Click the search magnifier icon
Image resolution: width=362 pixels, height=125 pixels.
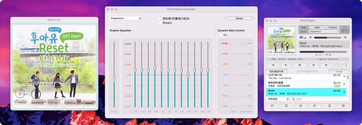tap(294, 99)
